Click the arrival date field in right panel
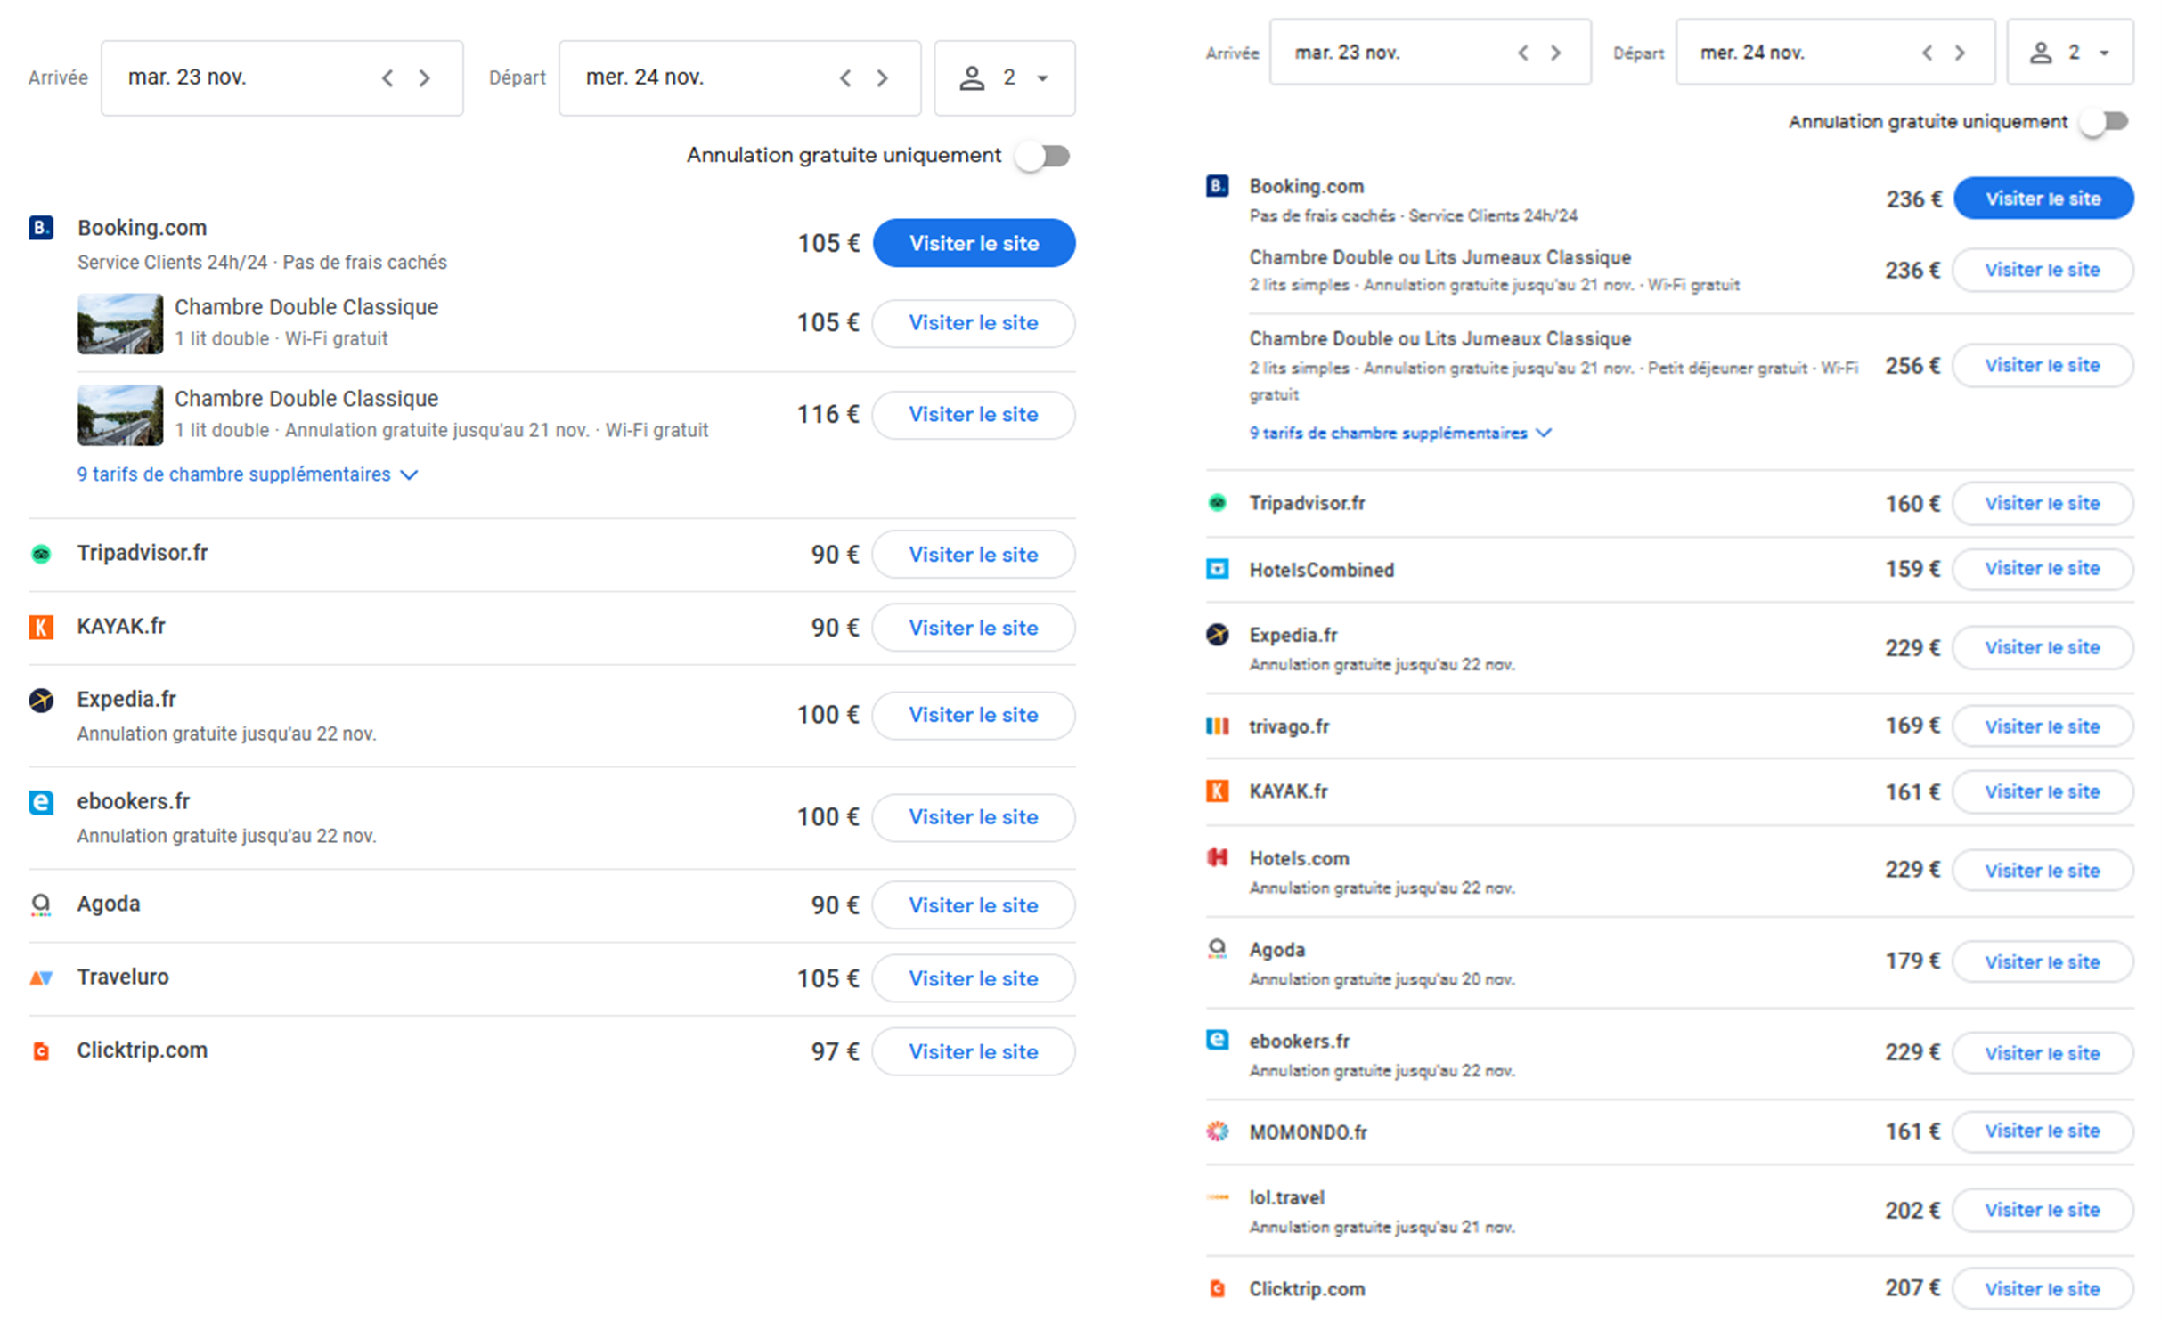Screen dimensions: 2161x1322 1431,53
